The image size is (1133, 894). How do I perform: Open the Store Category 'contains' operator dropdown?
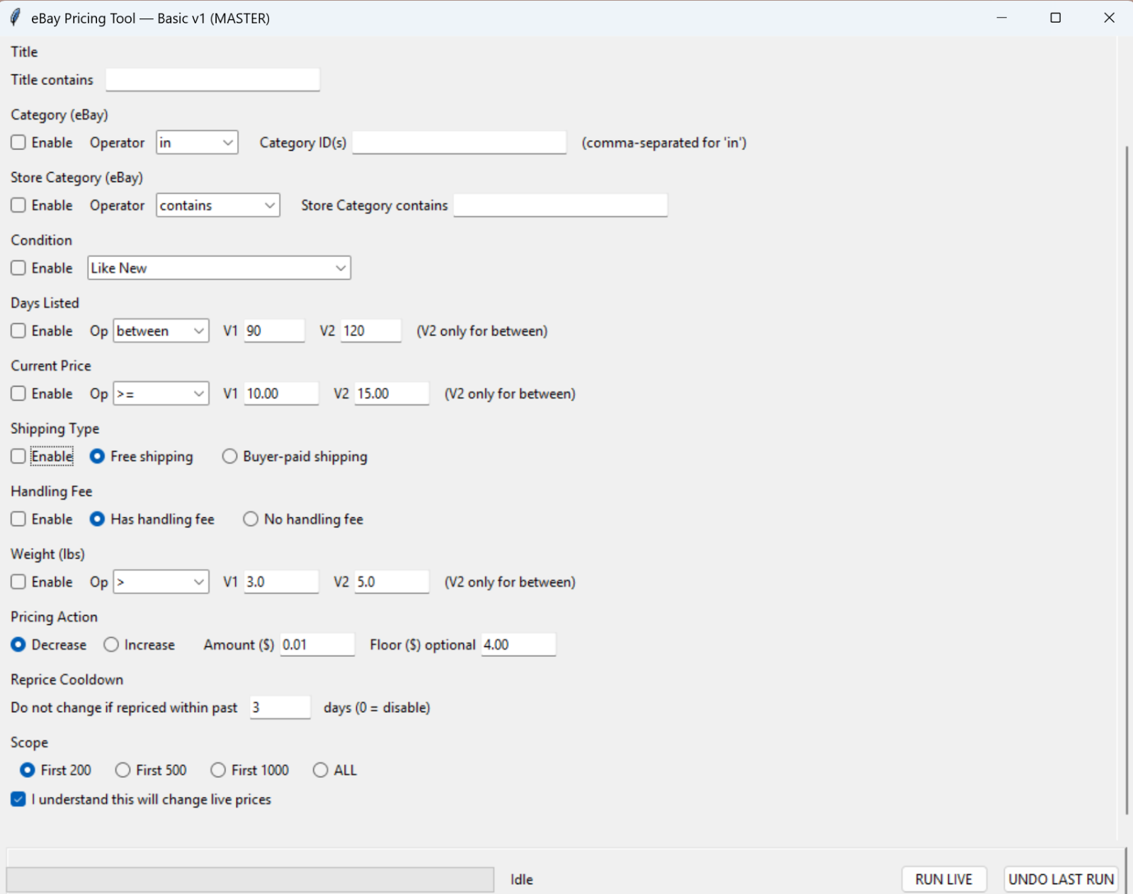(218, 205)
